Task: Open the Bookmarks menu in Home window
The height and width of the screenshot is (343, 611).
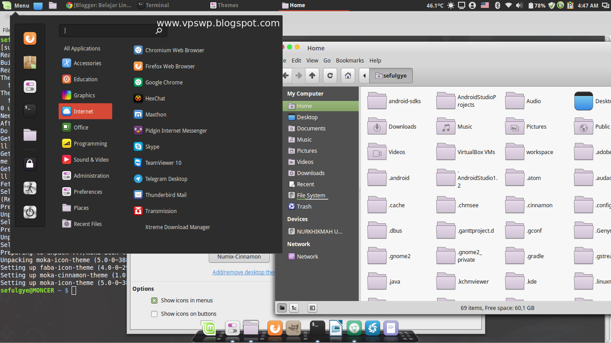Action: (x=350, y=61)
